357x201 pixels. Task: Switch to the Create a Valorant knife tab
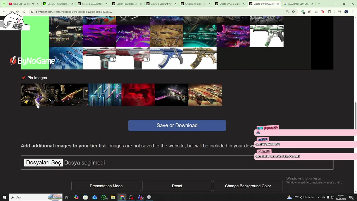(x=196, y=4)
